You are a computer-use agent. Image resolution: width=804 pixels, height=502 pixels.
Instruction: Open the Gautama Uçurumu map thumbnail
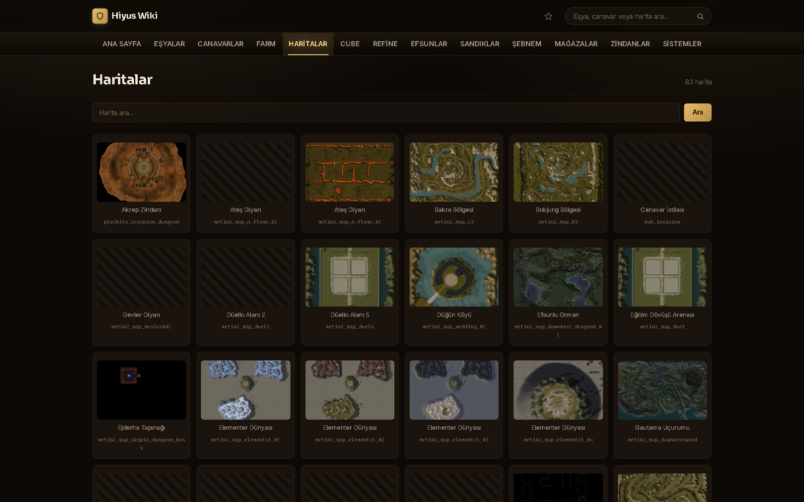(662, 390)
